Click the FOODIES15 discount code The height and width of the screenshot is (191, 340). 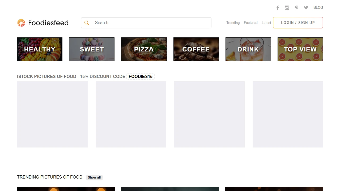coord(141,76)
